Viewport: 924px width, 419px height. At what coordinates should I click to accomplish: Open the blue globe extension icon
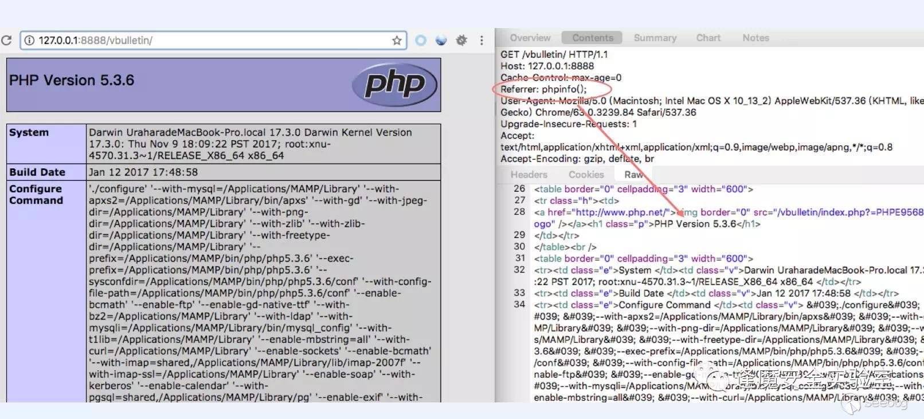coord(441,40)
